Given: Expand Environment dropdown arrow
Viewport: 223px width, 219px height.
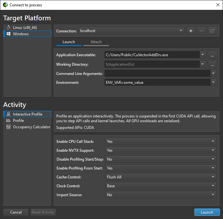Looking at the screenshot, I should [213, 82].
